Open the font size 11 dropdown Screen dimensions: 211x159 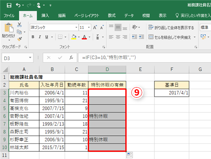89,27
